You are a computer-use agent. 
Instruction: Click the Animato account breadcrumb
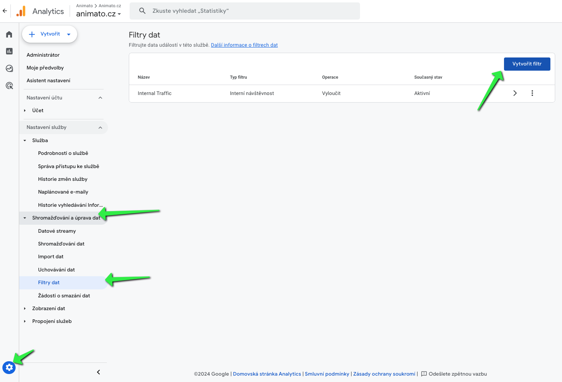(84, 6)
